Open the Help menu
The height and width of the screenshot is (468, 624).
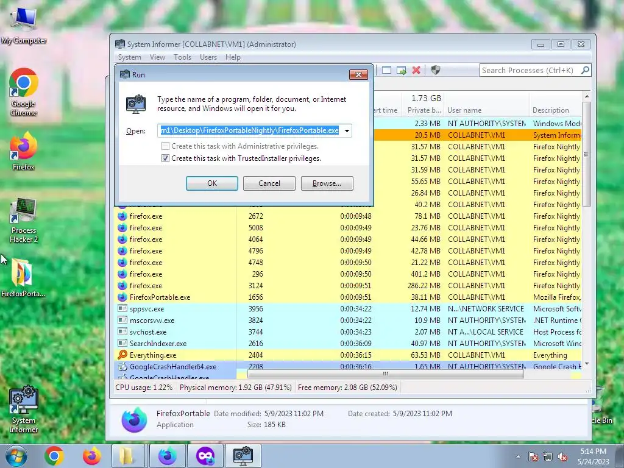(x=233, y=57)
